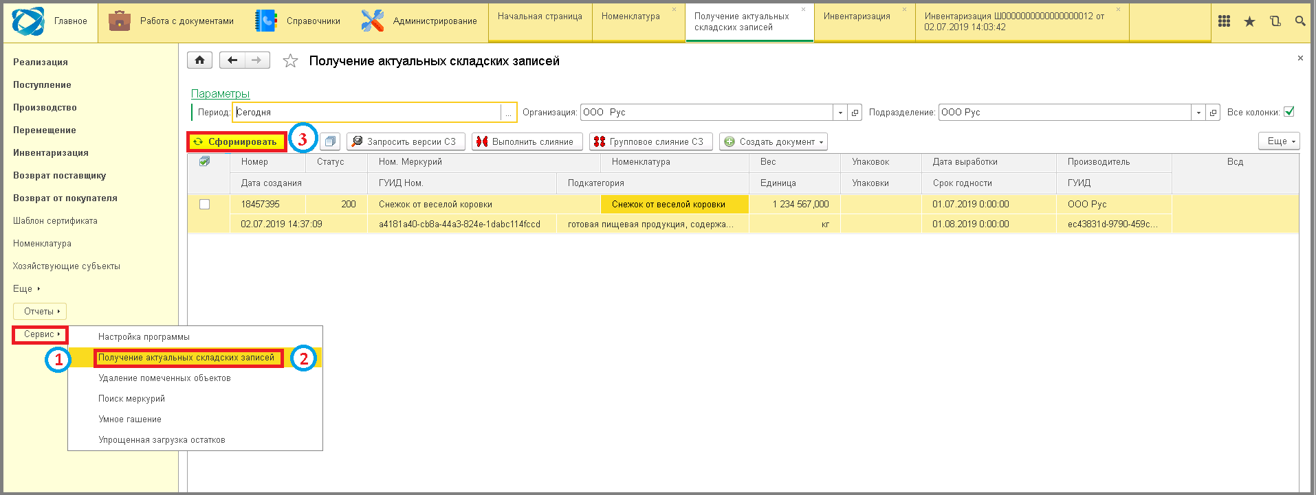Viewport: 1316px width, 495px height.
Task: Open Шаблон сертификата in sidebar
Action: pyautogui.click(x=55, y=220)
